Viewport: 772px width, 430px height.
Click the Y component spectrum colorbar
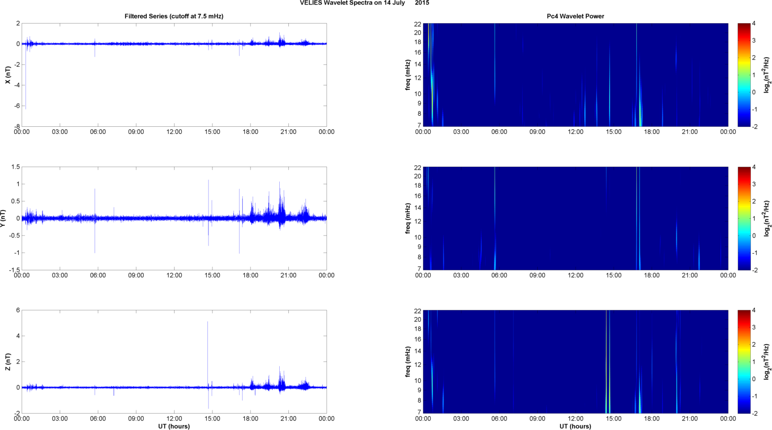[x=744, y=218]
